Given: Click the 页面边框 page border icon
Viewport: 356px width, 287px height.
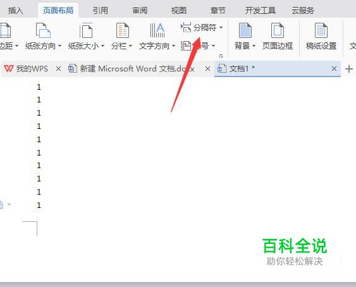Looking at the screenshot, I should coord(278,30).
